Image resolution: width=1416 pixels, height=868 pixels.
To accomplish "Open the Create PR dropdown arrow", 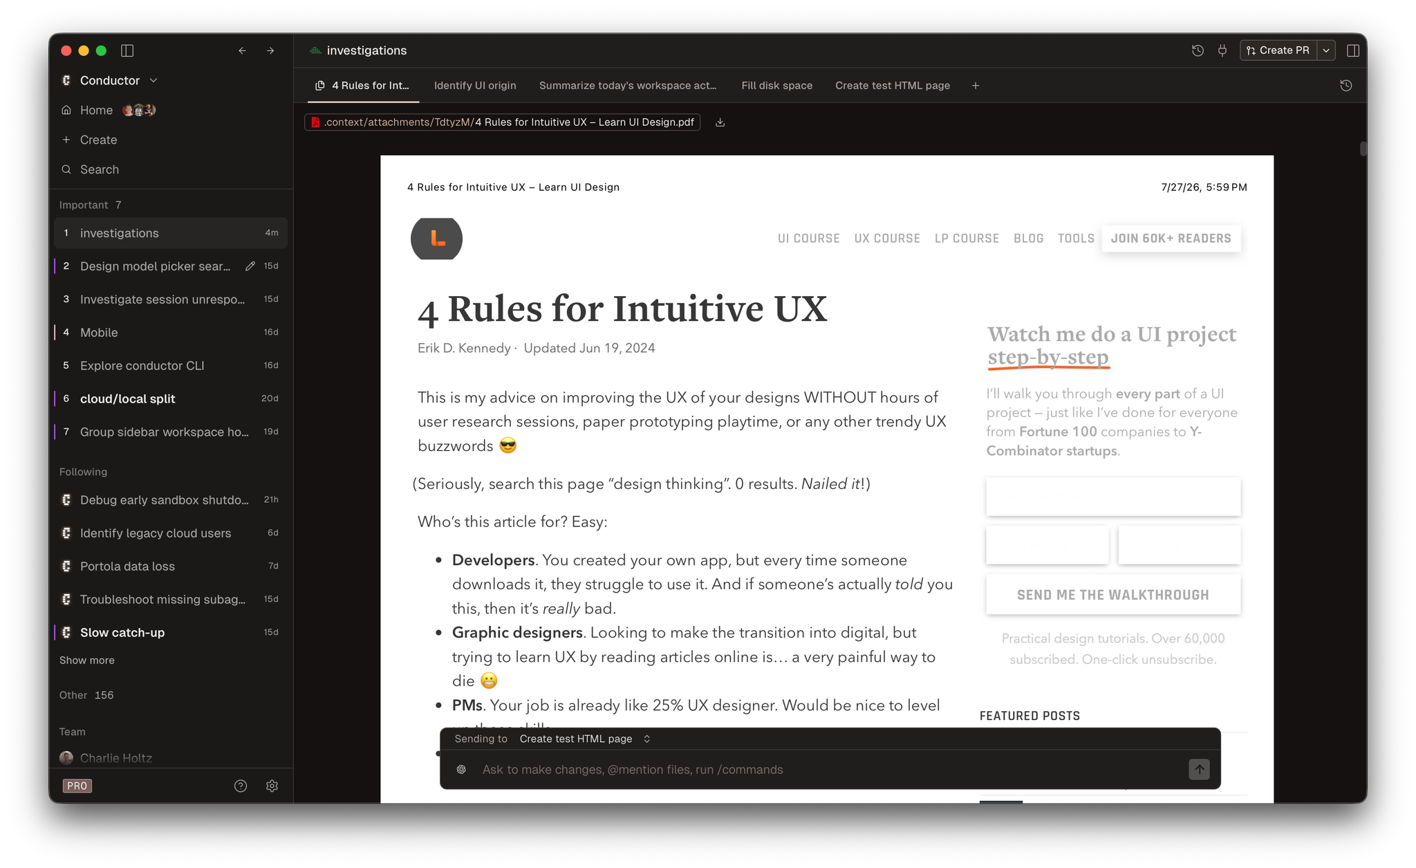I will (x=1326, y=50).
